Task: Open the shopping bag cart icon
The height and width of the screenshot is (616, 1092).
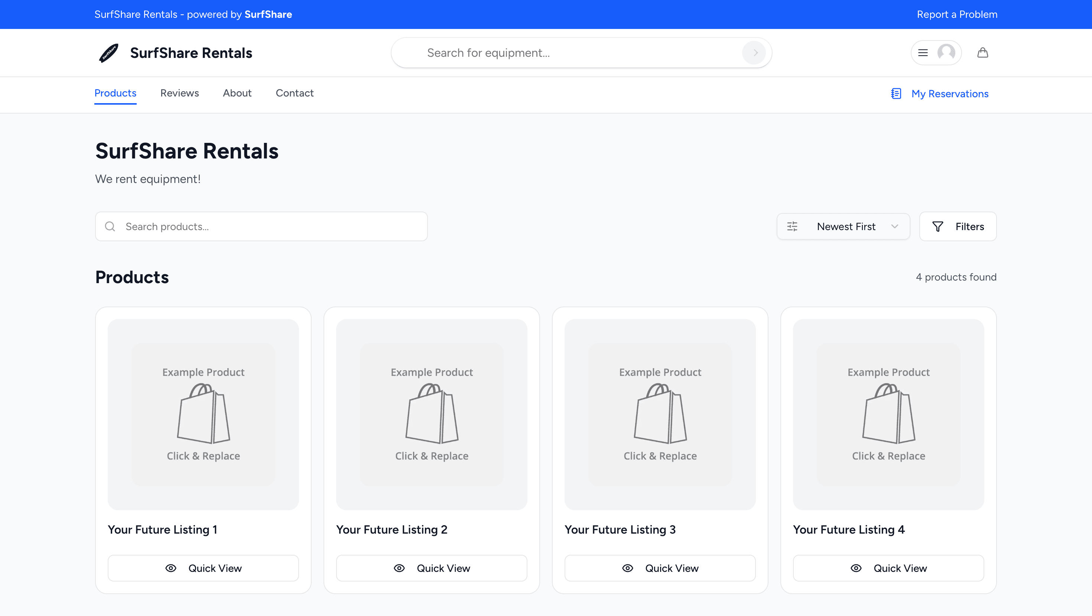Action: click(x=982, y=53)
